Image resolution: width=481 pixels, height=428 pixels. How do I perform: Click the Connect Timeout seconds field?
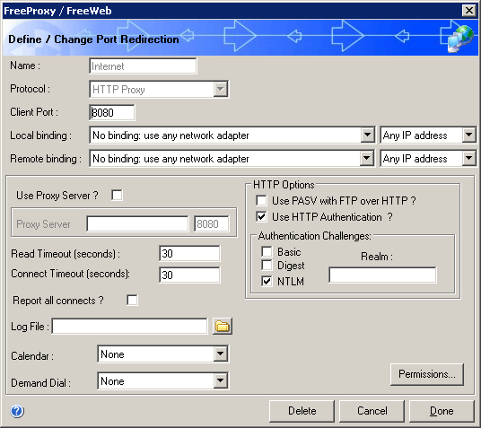(189, 275)
